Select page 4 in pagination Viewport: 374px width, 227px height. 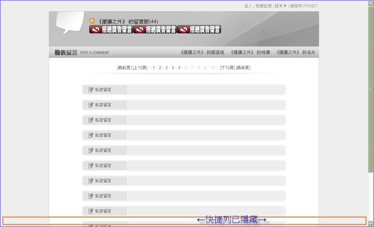tap(173, 68)
